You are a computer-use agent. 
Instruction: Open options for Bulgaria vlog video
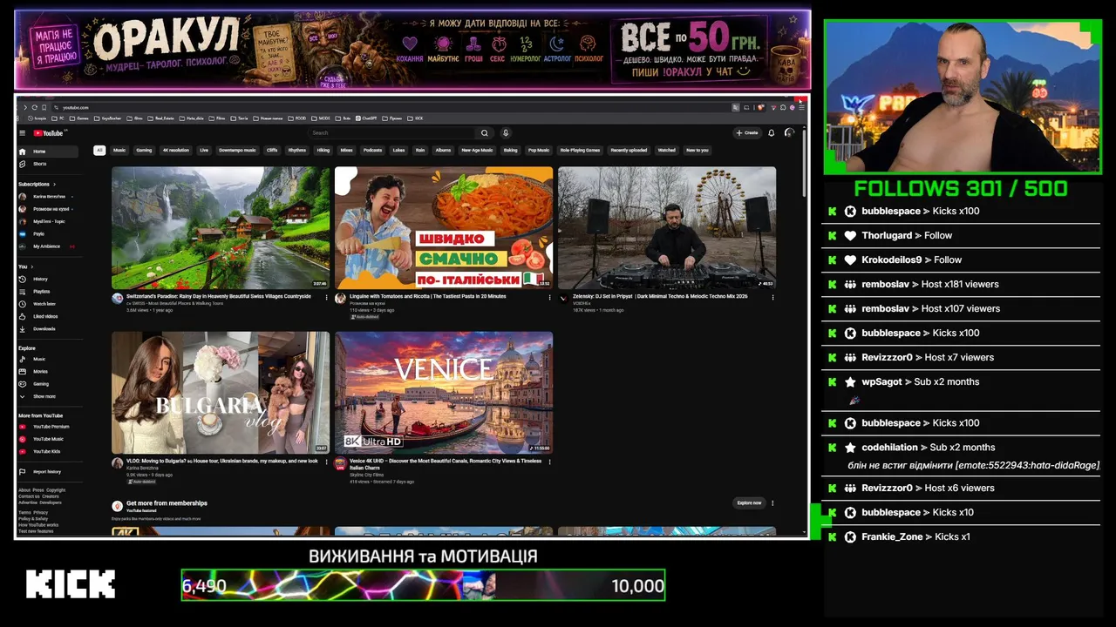click(326, 462)
